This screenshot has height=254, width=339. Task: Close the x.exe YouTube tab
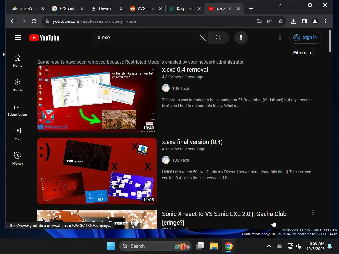(x=238, y=9)
